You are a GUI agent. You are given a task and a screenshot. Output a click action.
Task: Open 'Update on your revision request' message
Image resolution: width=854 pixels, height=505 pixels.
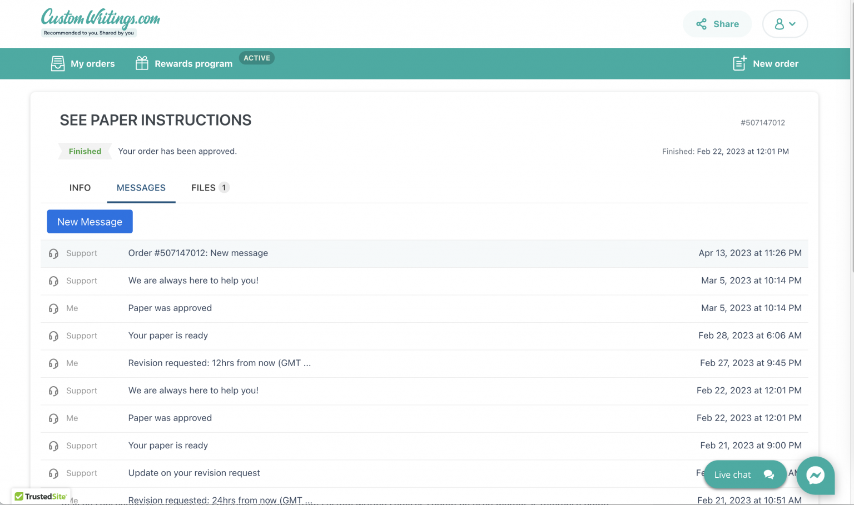coord(194,473)
